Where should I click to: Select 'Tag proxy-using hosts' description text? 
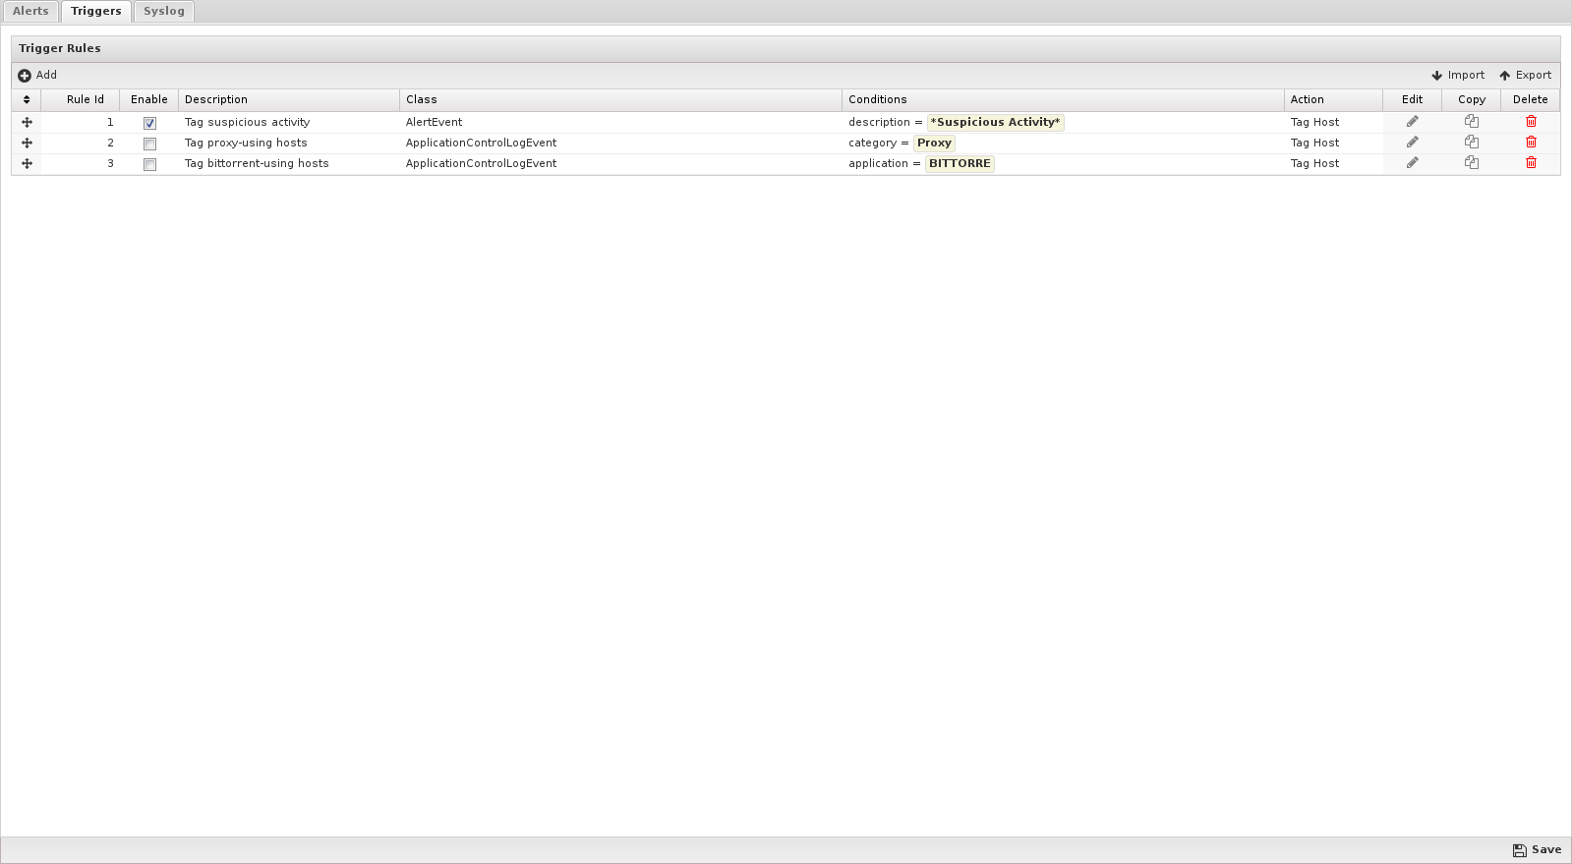tap(246, 143)
